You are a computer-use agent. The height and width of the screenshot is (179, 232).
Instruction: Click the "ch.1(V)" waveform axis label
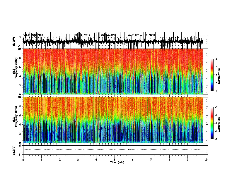tap(14, 42)
